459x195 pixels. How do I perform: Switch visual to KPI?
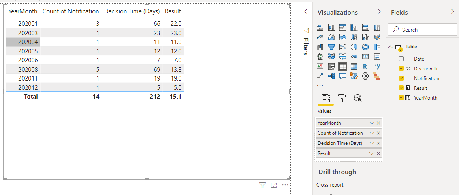(x=320, y=66)
